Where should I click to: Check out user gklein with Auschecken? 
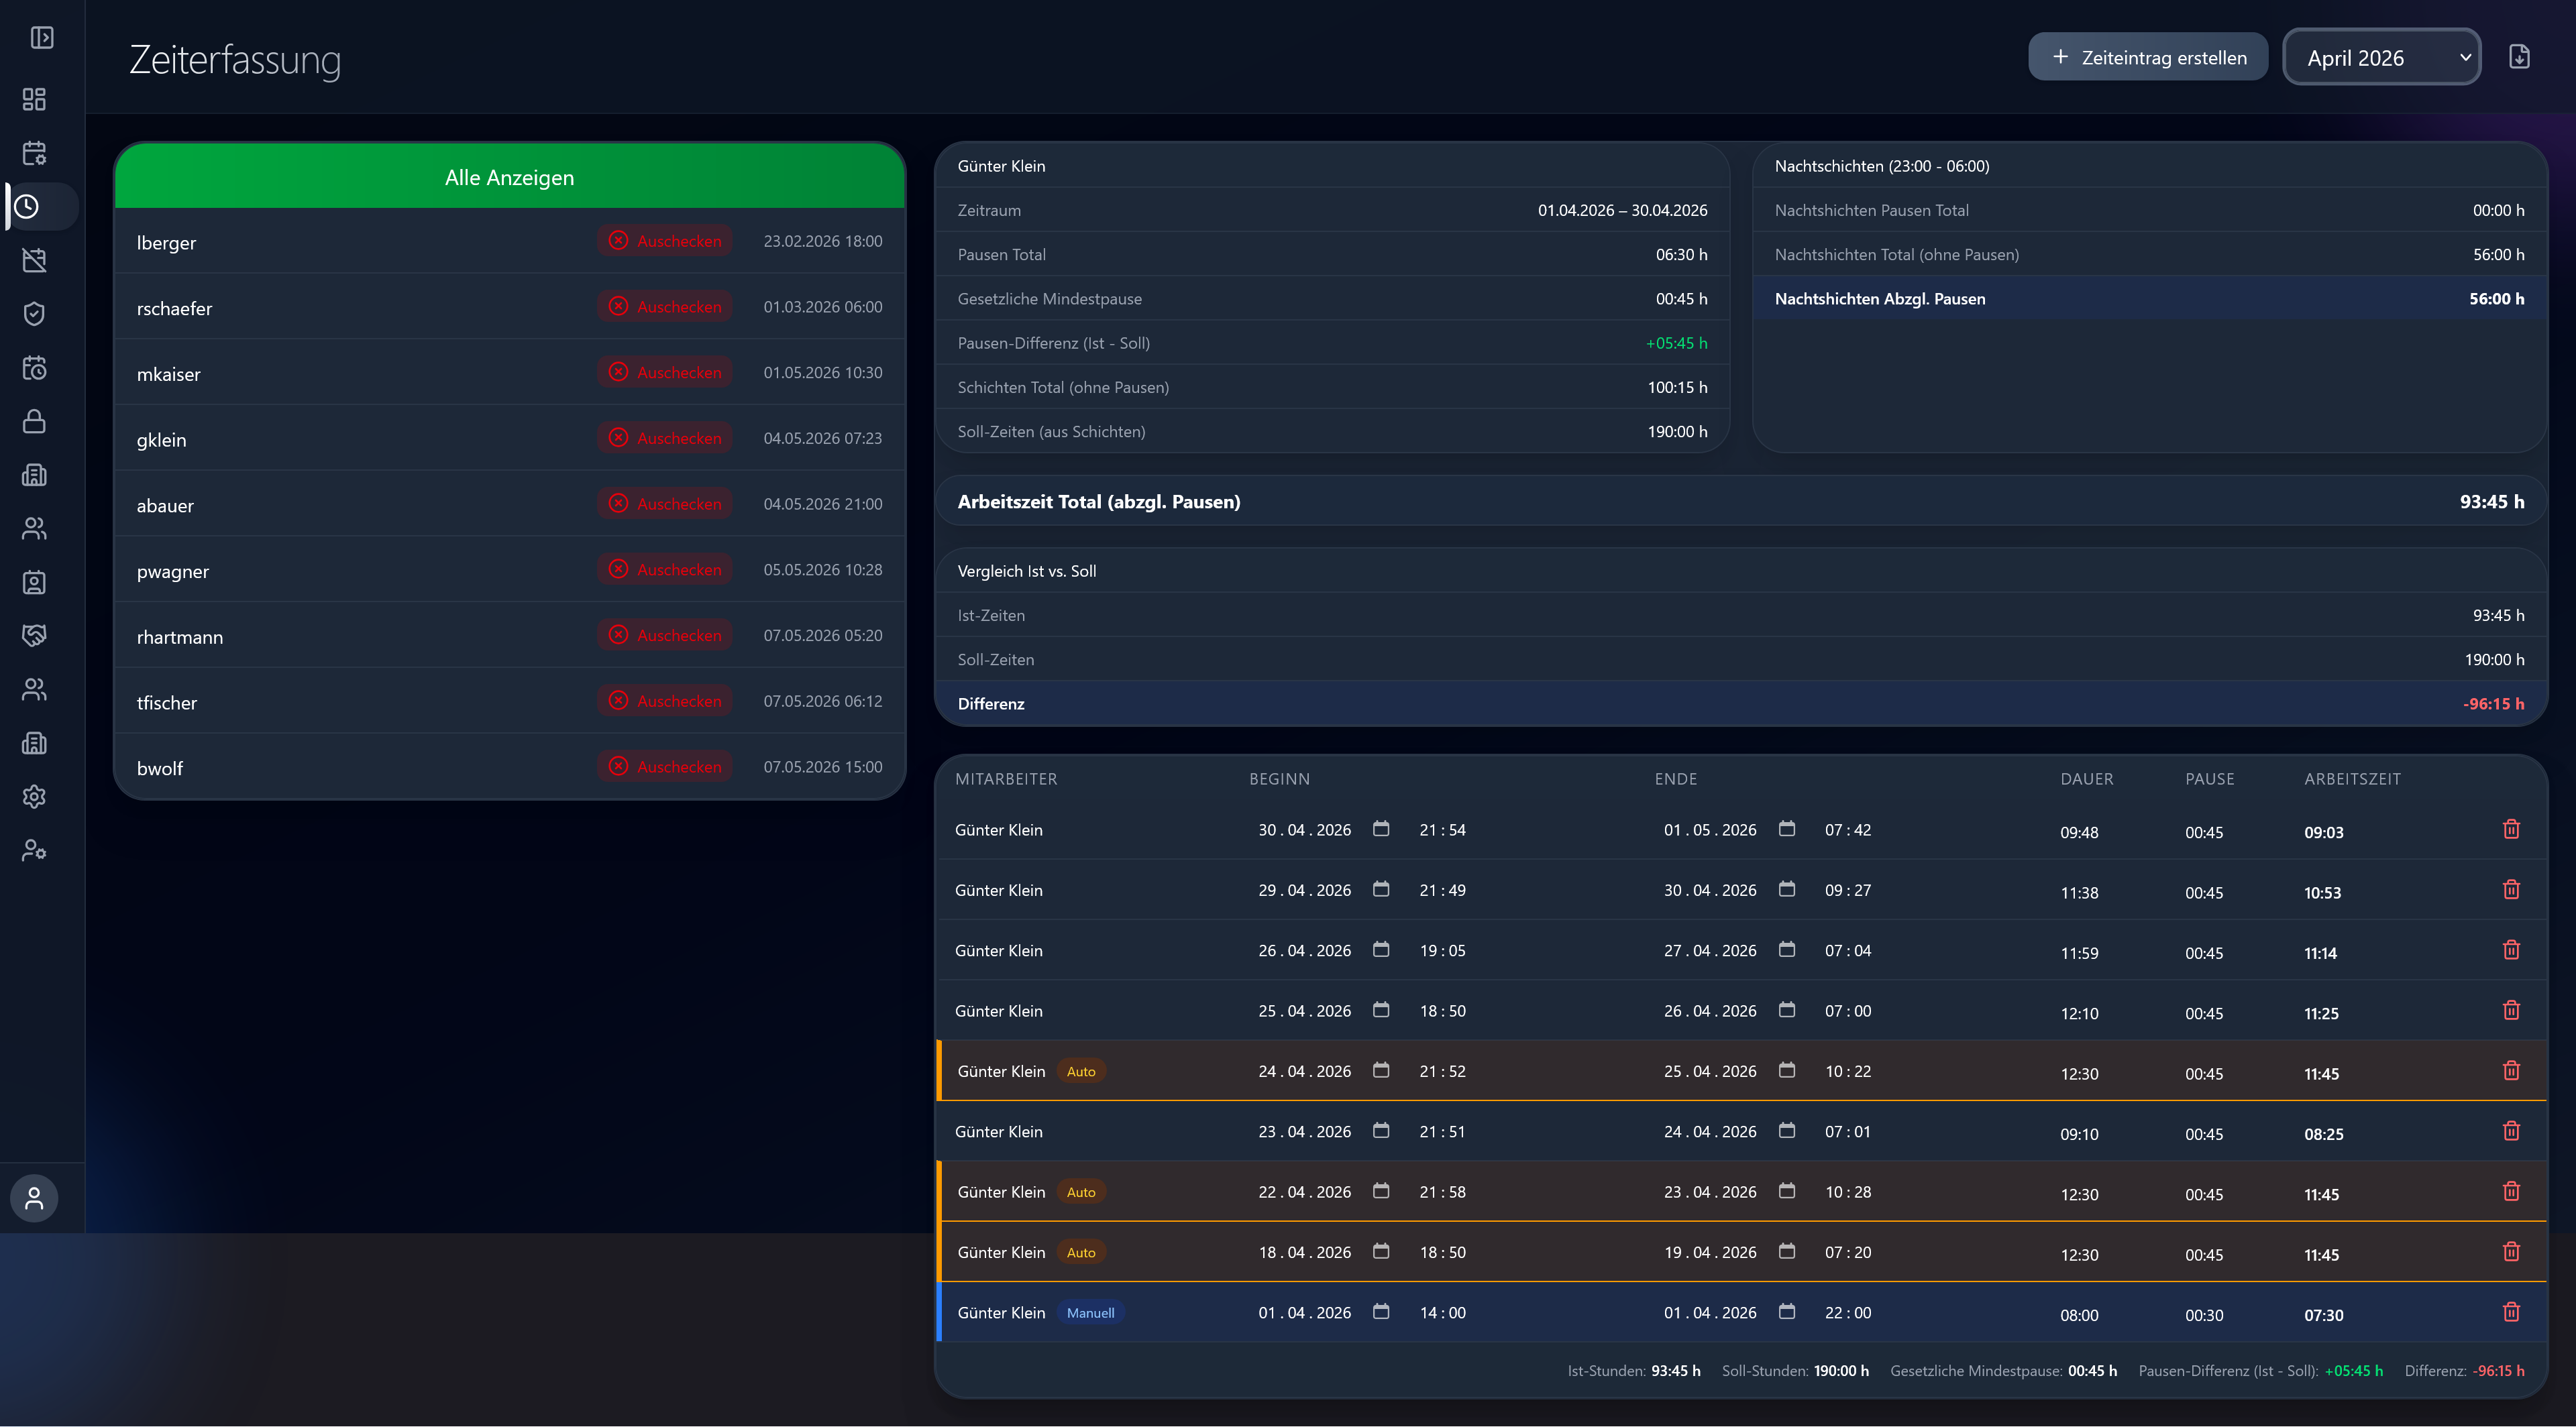click(x=665, y=438)
